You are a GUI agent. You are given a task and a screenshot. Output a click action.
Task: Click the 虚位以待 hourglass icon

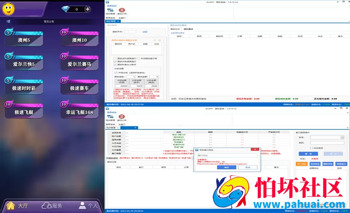click(122, 10)
